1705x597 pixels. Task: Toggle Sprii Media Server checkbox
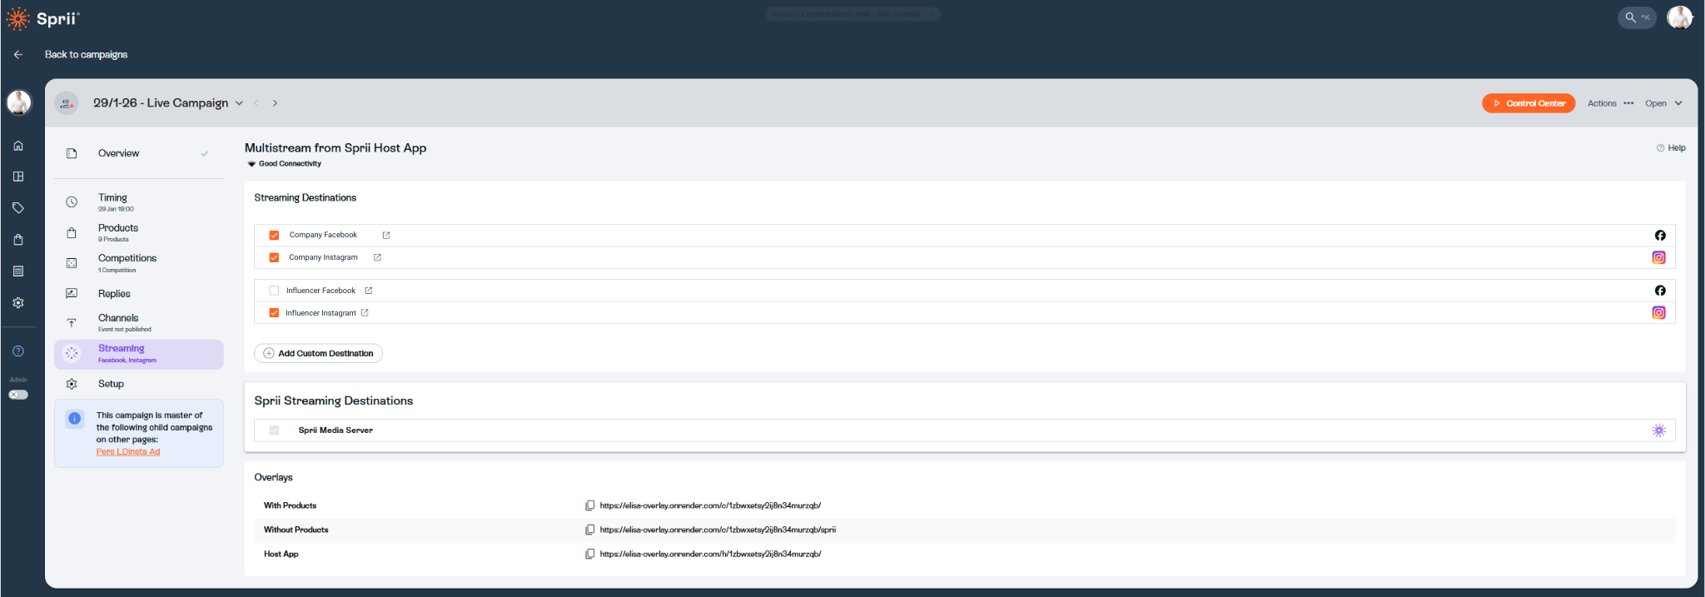274,430
